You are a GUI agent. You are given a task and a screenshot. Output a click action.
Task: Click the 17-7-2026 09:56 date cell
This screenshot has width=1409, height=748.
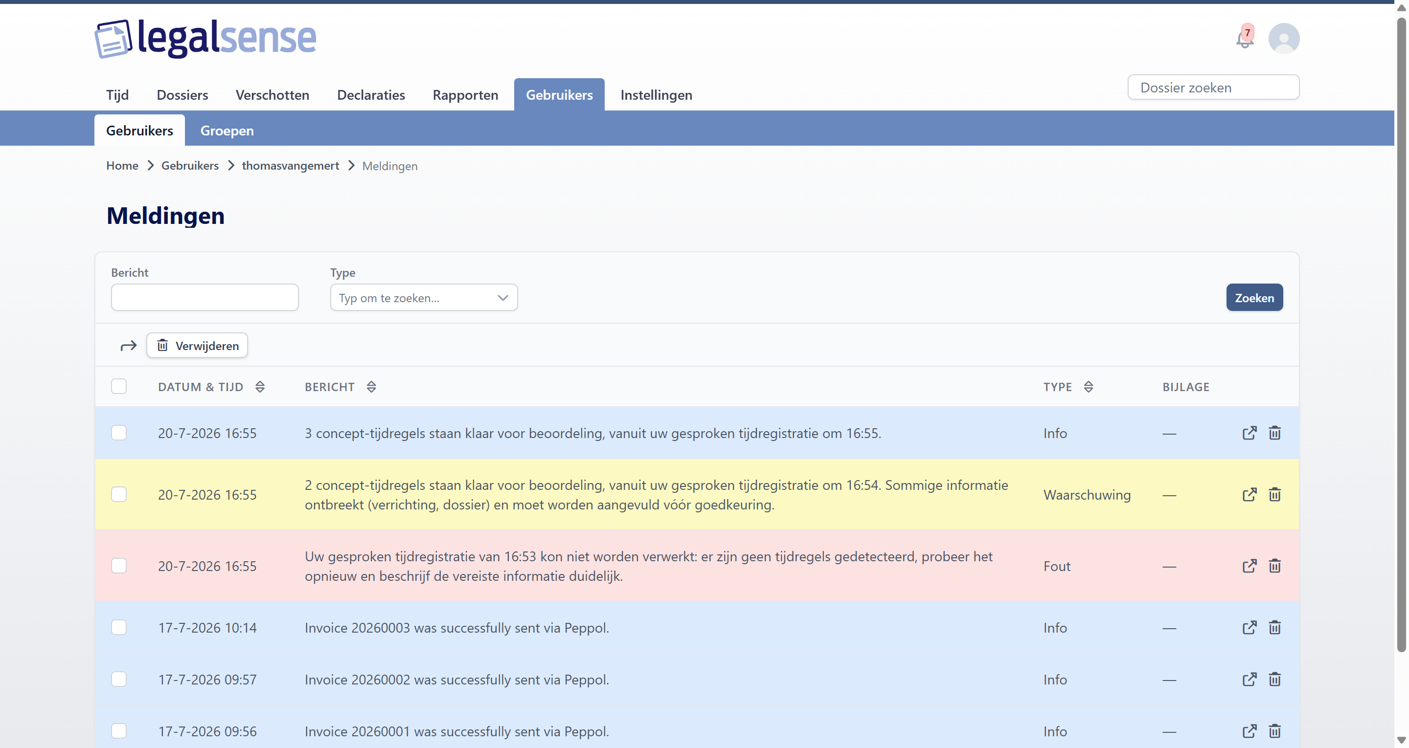(x=207, y=731)
